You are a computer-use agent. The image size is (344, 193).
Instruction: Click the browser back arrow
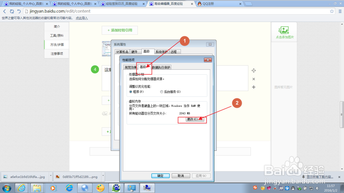pyautogui.click(x=4, y=11)
